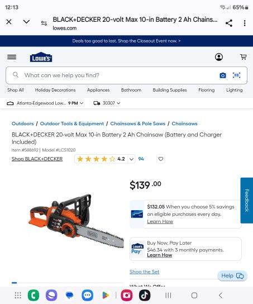Expand the store hours 9 PM chevron
Screen dimensions: 253x304
(82, 103)
